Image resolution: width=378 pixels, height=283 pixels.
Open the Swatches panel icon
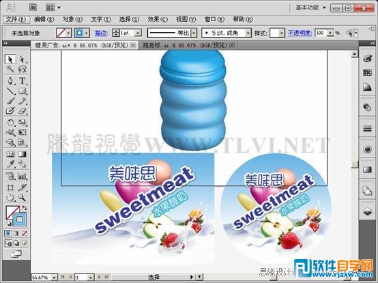[x=367, y=72]
